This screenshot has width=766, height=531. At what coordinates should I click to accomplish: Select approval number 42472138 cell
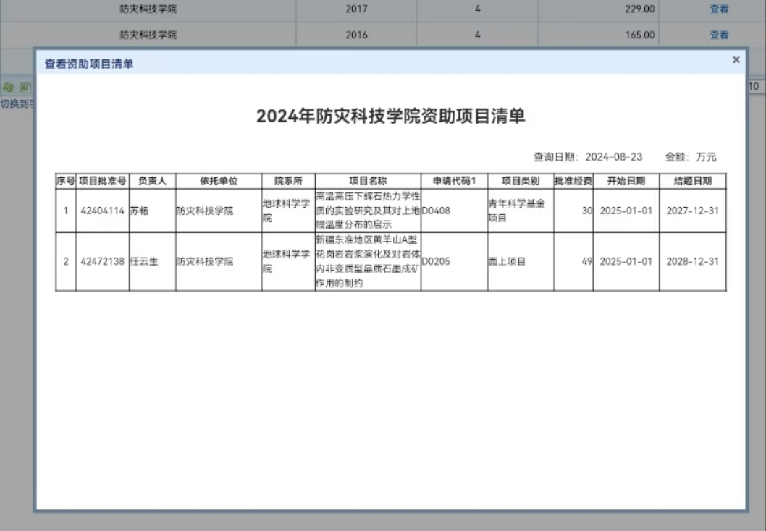(103, 261)
